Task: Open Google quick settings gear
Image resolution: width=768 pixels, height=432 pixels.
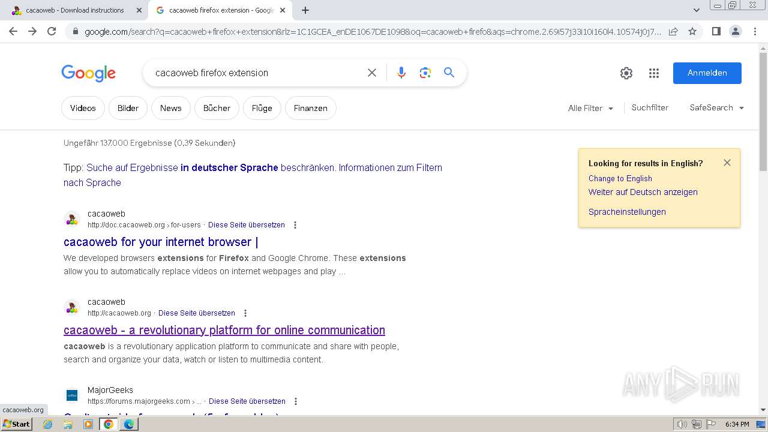Action: click(626, 73)
